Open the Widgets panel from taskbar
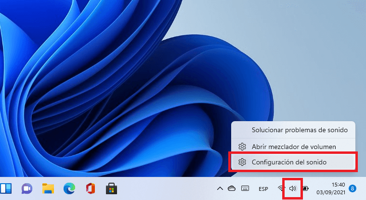Image resolution: width=366 pixels, height=200 pixels. pyautogui.click(x=6, y=188)
